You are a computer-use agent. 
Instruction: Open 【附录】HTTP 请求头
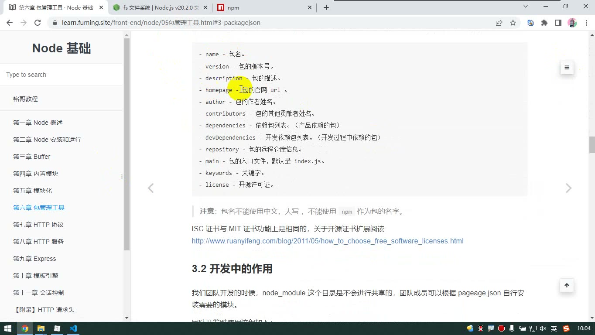coord(44,310)
